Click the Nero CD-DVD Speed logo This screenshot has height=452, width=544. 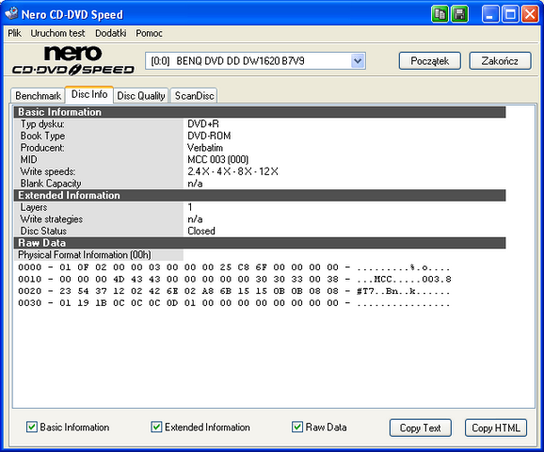[73, 60]
